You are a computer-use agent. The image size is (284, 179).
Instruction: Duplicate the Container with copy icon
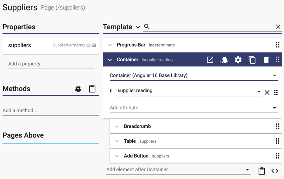pos(252,60)
